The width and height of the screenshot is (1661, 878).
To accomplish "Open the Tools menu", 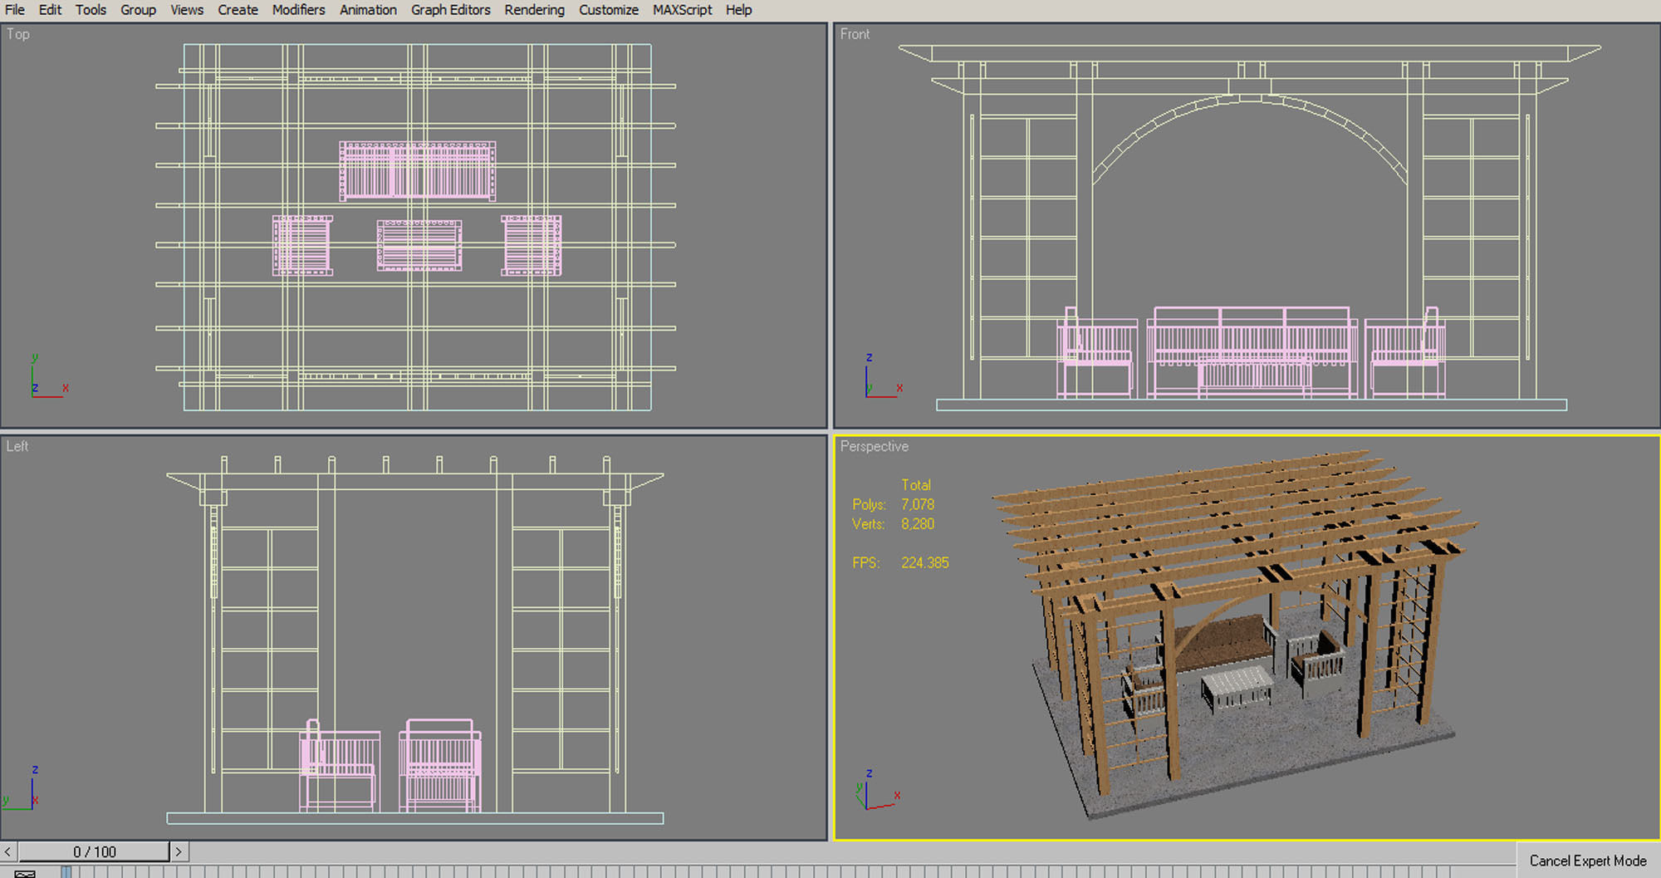I will 91,10.
